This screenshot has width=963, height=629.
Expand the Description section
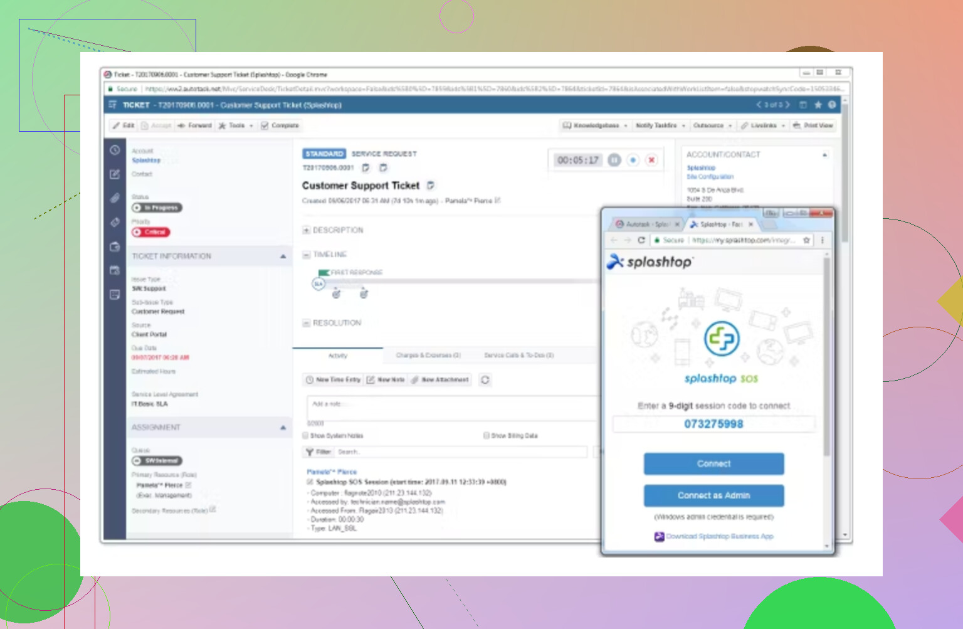(307, 230)
